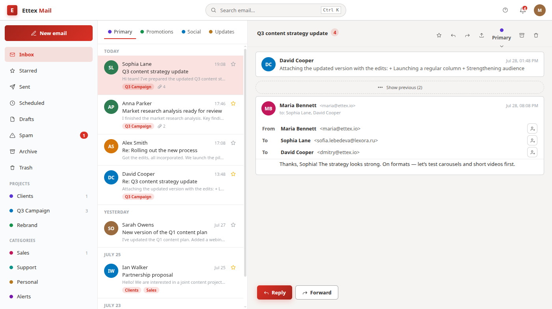The width and height of the screenshot is (552, 309).
Task: Star Sarah Owens' email
Action: pos(233,225)
